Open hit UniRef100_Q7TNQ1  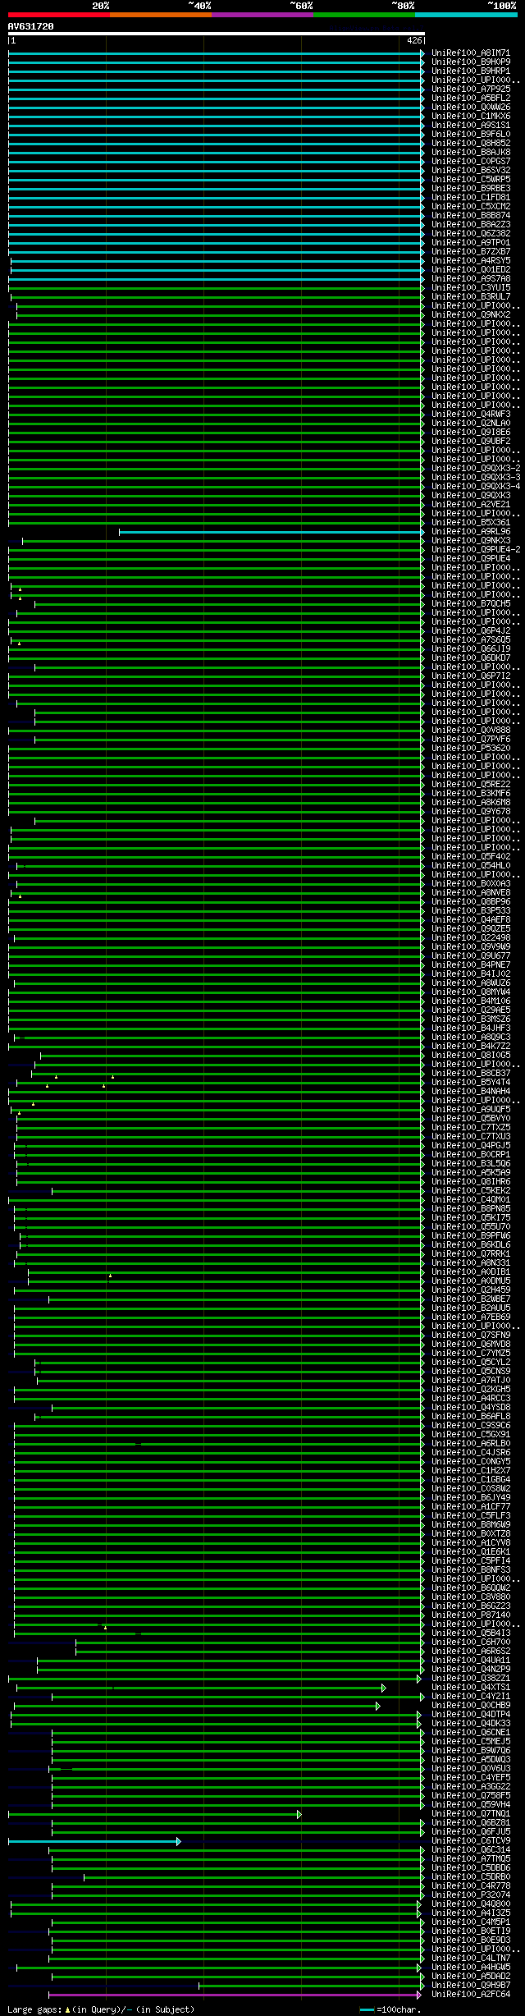(x=471, y=1814)
